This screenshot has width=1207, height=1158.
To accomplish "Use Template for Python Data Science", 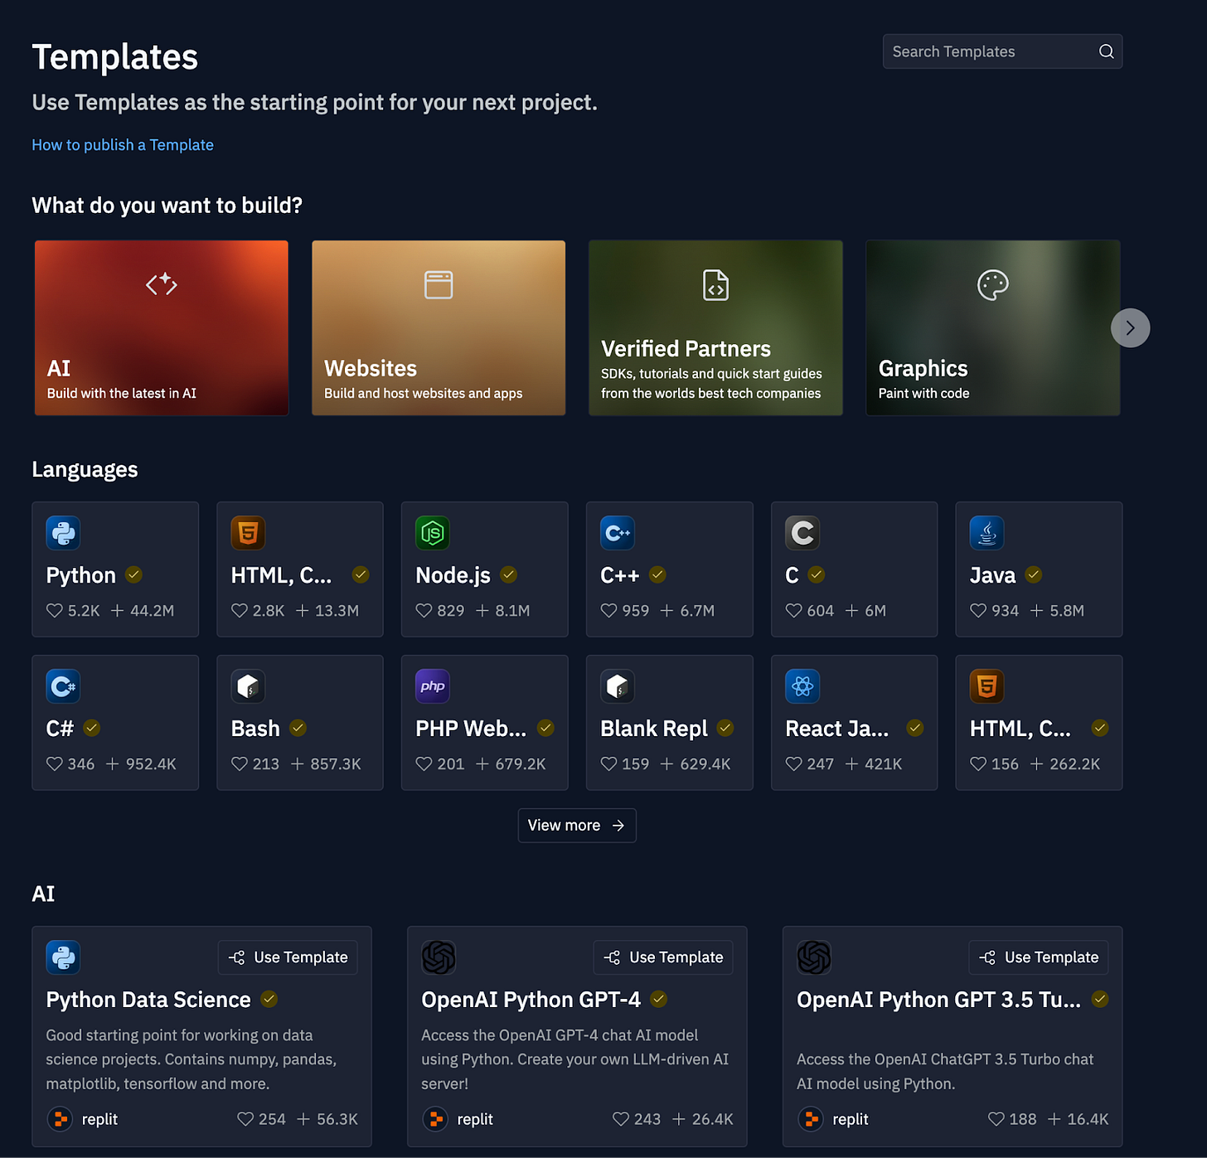I will pyautogui.click(x=288, y=957).
